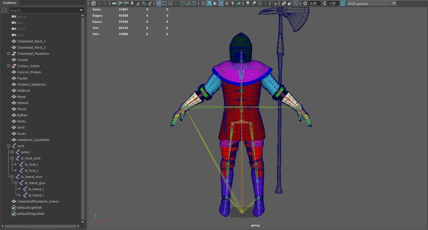Toggle viewport Grid display icon
The height and width of the screenshot is (230, 428).
point(159,3)
